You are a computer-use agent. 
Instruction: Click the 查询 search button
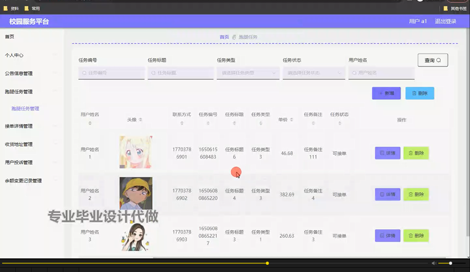(433, 60)
